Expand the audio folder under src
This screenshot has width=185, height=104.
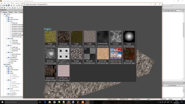(x=7, y=18)
